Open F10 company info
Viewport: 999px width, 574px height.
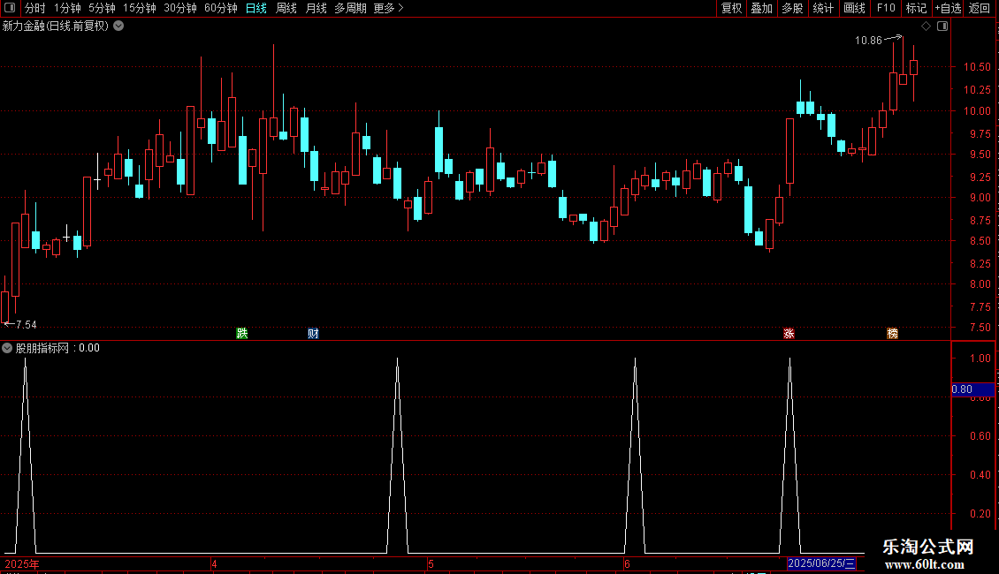(886, 8)
